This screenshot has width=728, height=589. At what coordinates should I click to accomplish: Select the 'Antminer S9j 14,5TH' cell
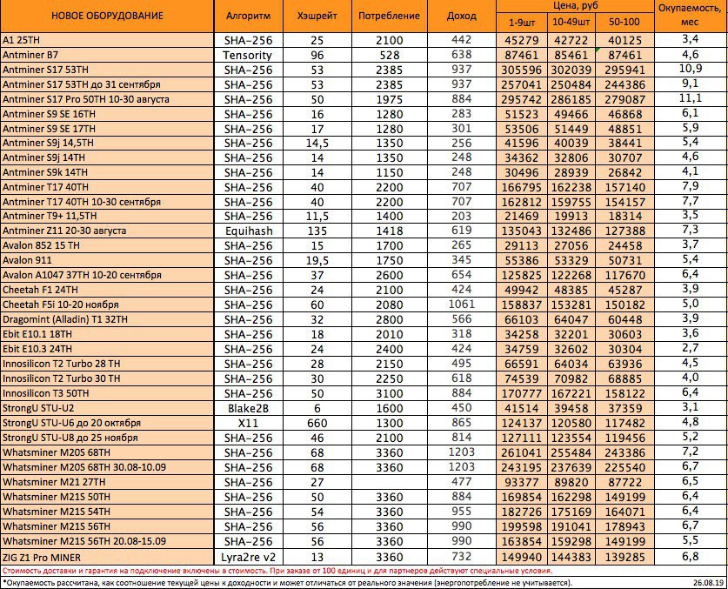pos(107,143)
